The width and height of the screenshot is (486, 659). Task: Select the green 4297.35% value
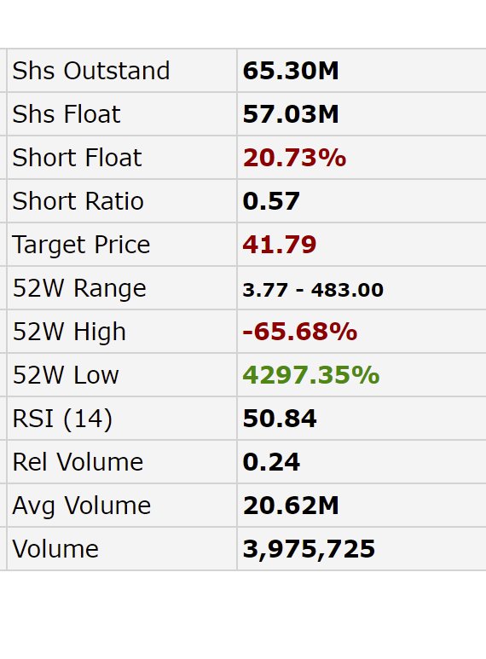(x=311, y=375)
